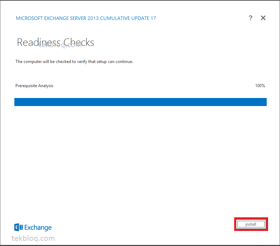The height and width of the screenshot is (246, 280).
Task: Click the Cumulative Update 17 title text
Action: [86, 18]
